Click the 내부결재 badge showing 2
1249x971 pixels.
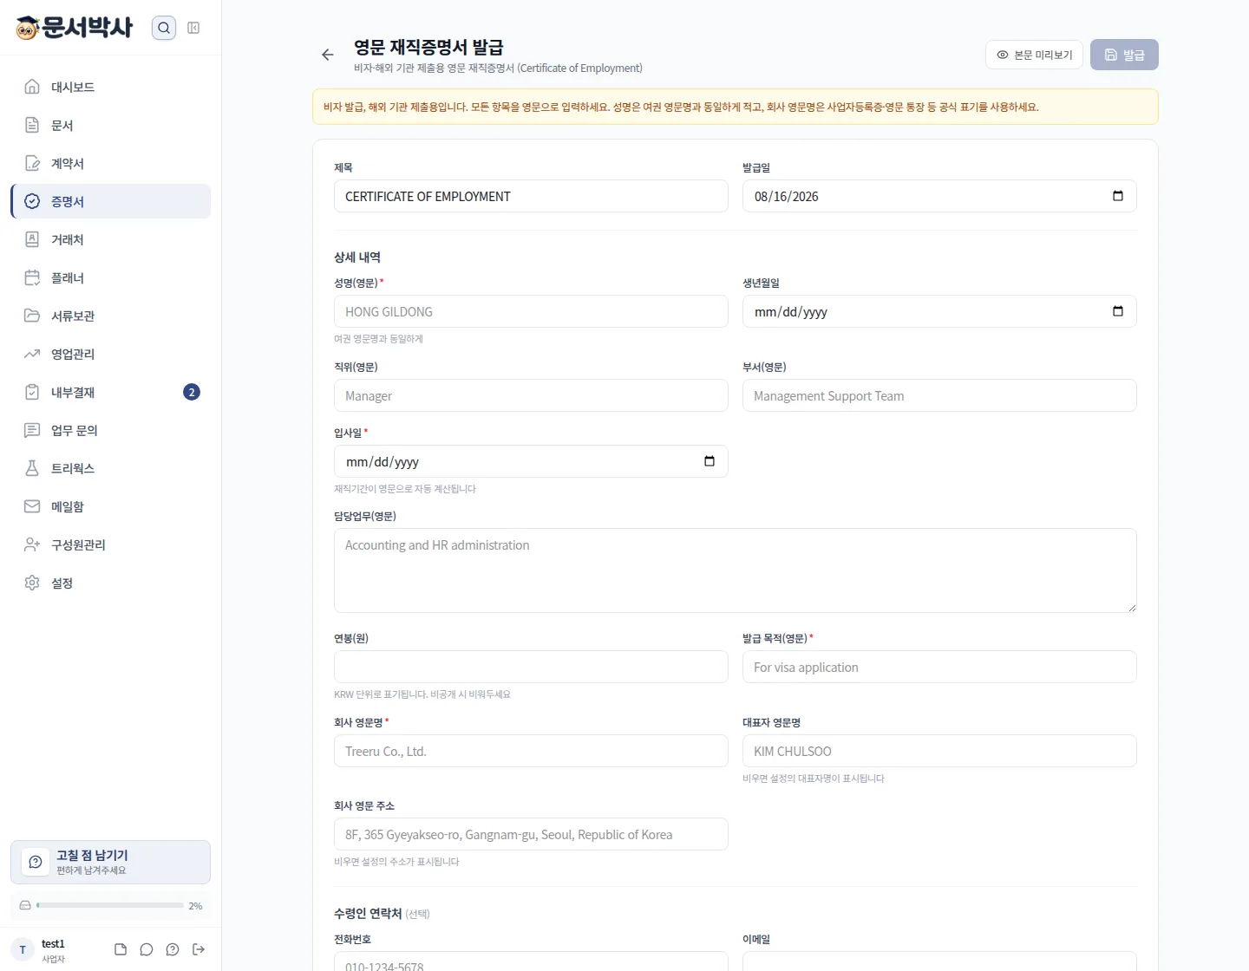192,392
